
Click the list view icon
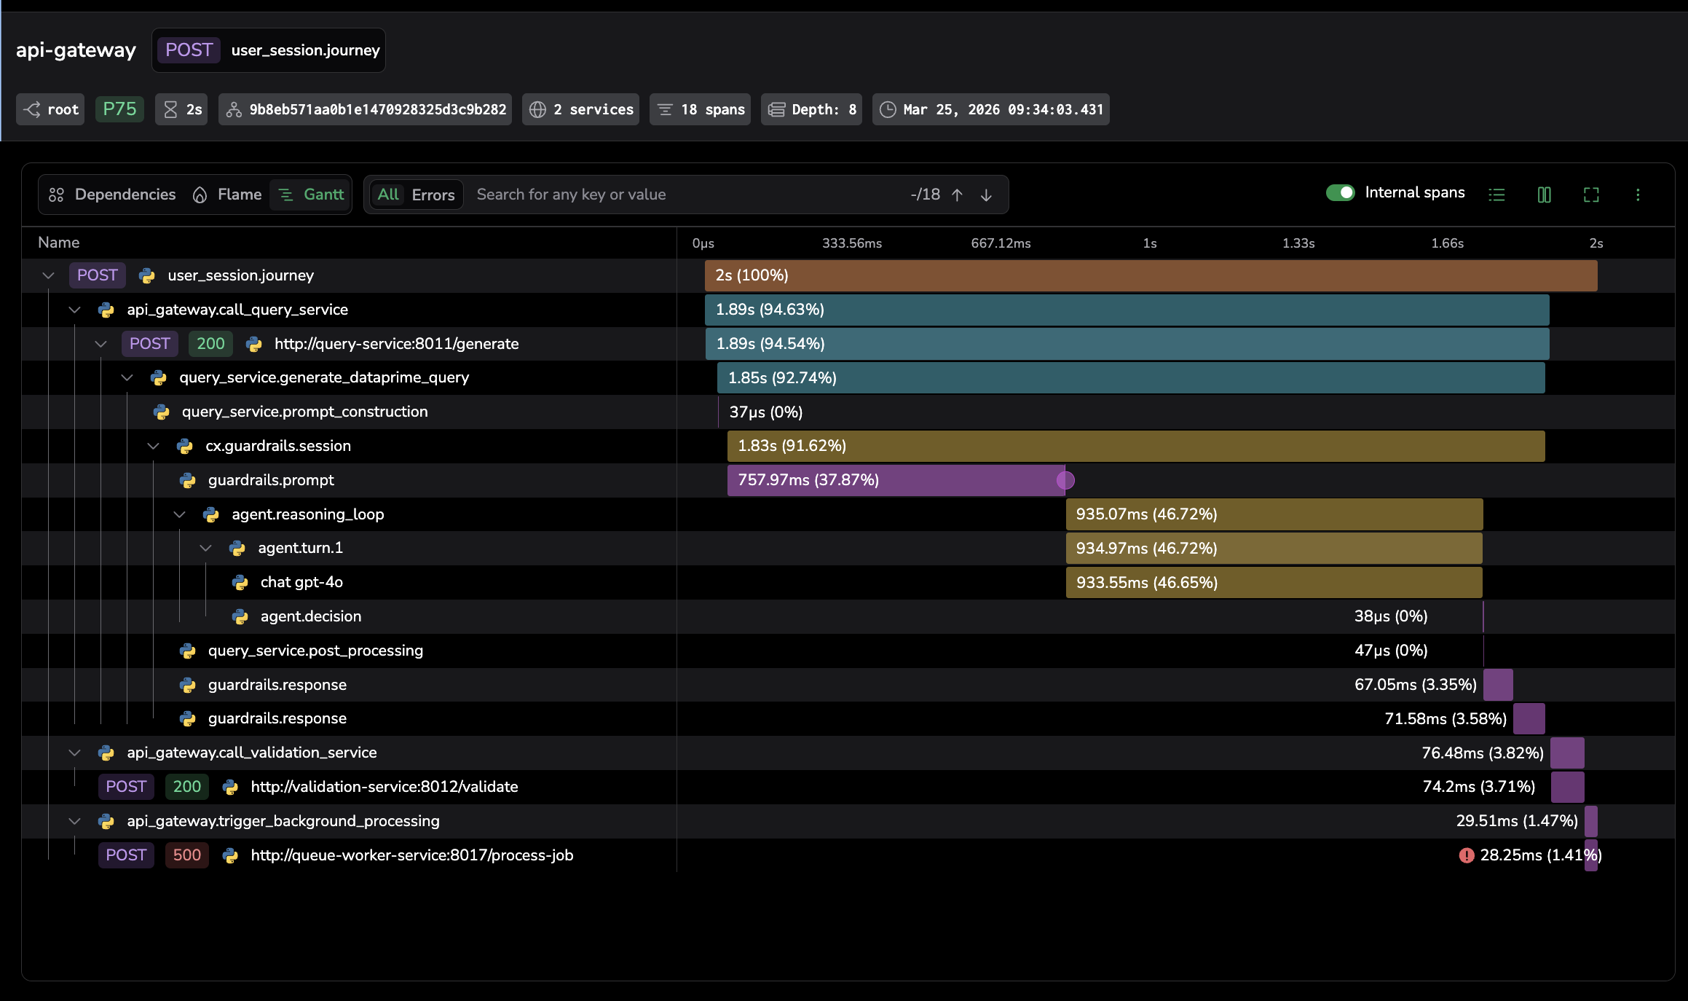[1496, 195]
